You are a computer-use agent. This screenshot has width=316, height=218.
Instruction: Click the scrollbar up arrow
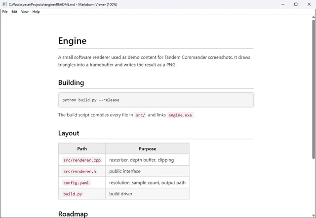(x=314, y=17)
